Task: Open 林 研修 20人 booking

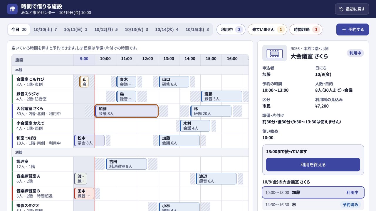Action: tap(211, 111)
